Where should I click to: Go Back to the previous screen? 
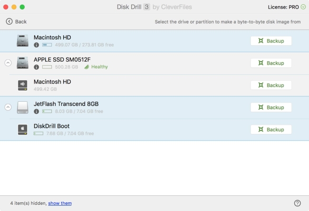coord(16,21)
